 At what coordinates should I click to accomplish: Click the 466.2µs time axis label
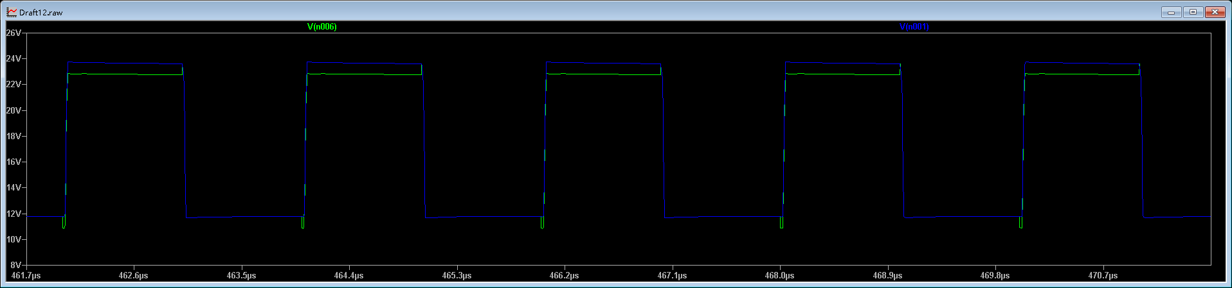tap(565, 275)
